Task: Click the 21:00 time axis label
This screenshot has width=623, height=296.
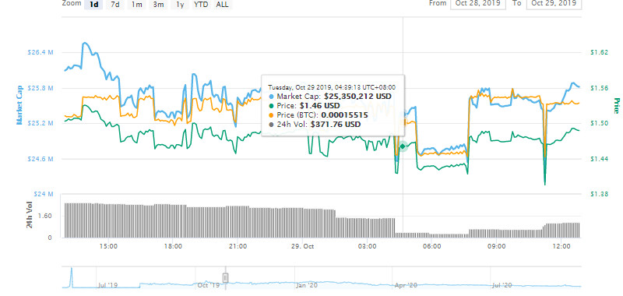Action: pyautogui.click(x=238, y=246)
